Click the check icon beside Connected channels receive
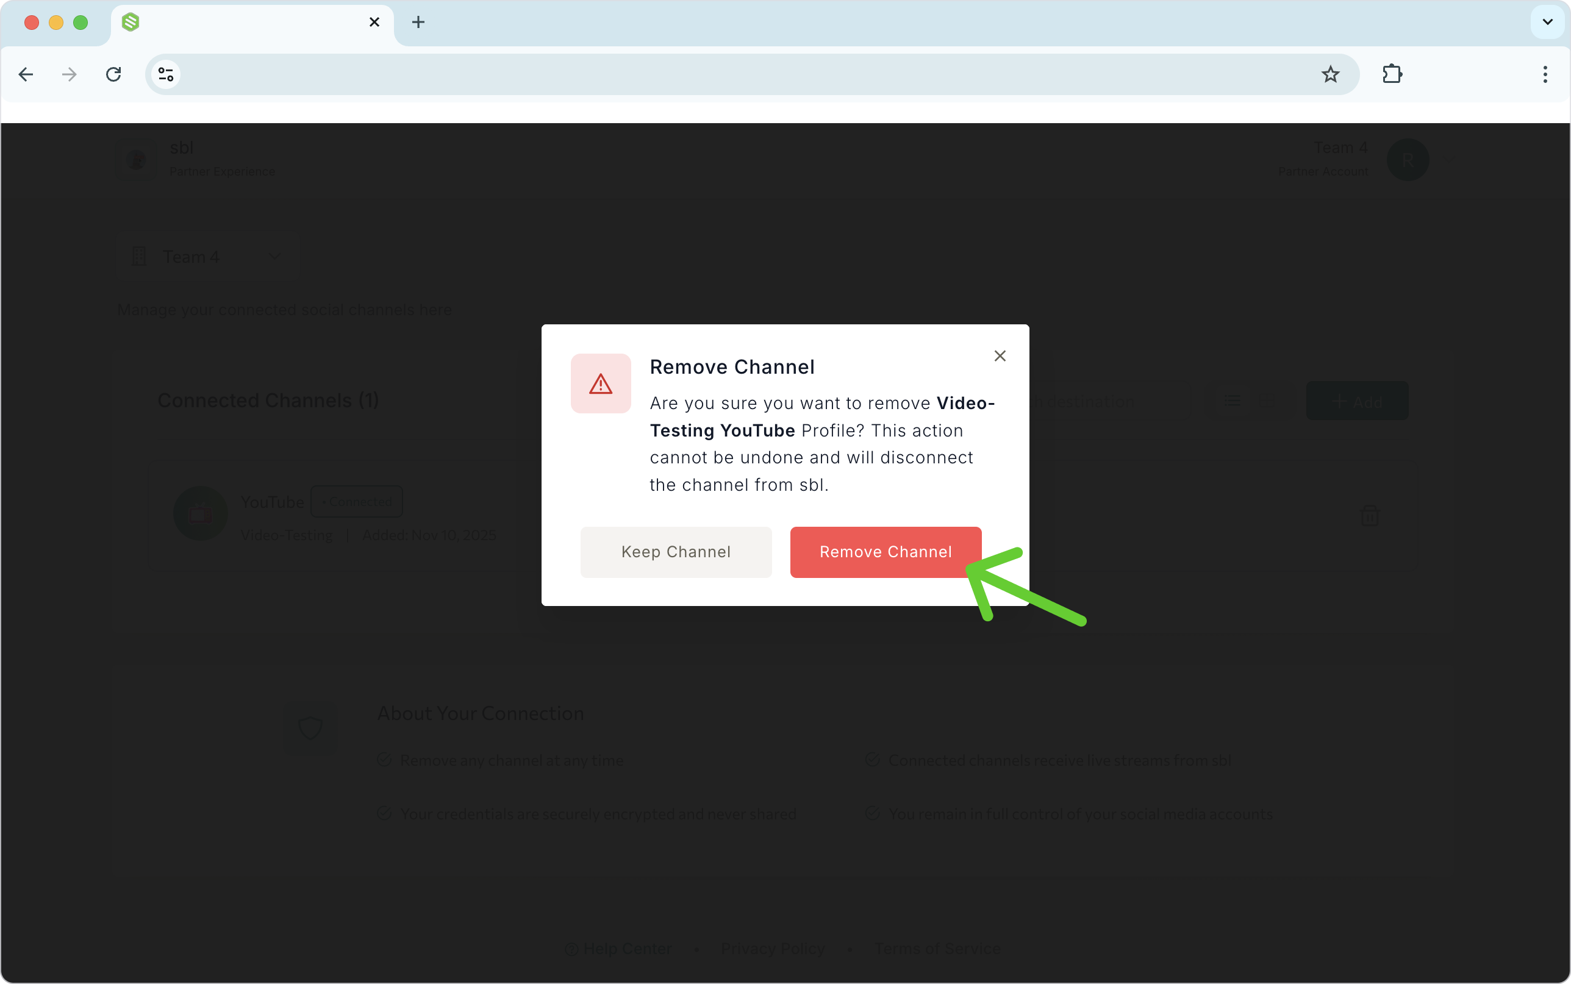1571x984 pixels. (873, 760)
